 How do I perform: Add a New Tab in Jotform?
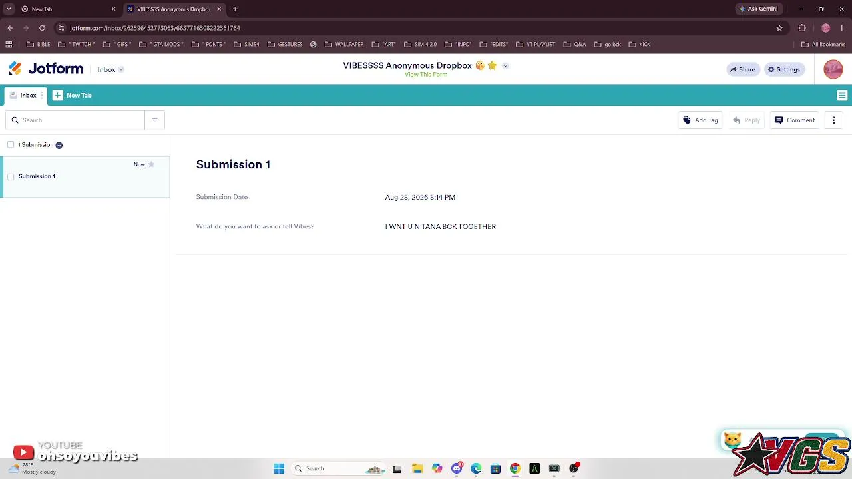[x=73, y=96]
